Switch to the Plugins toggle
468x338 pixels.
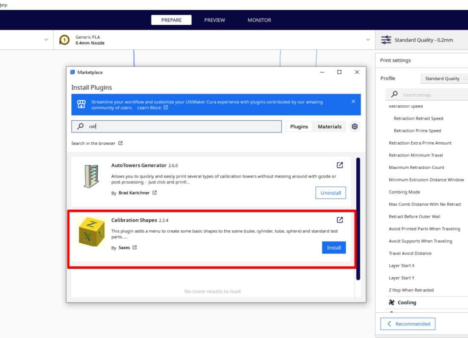tap(299, 126)
